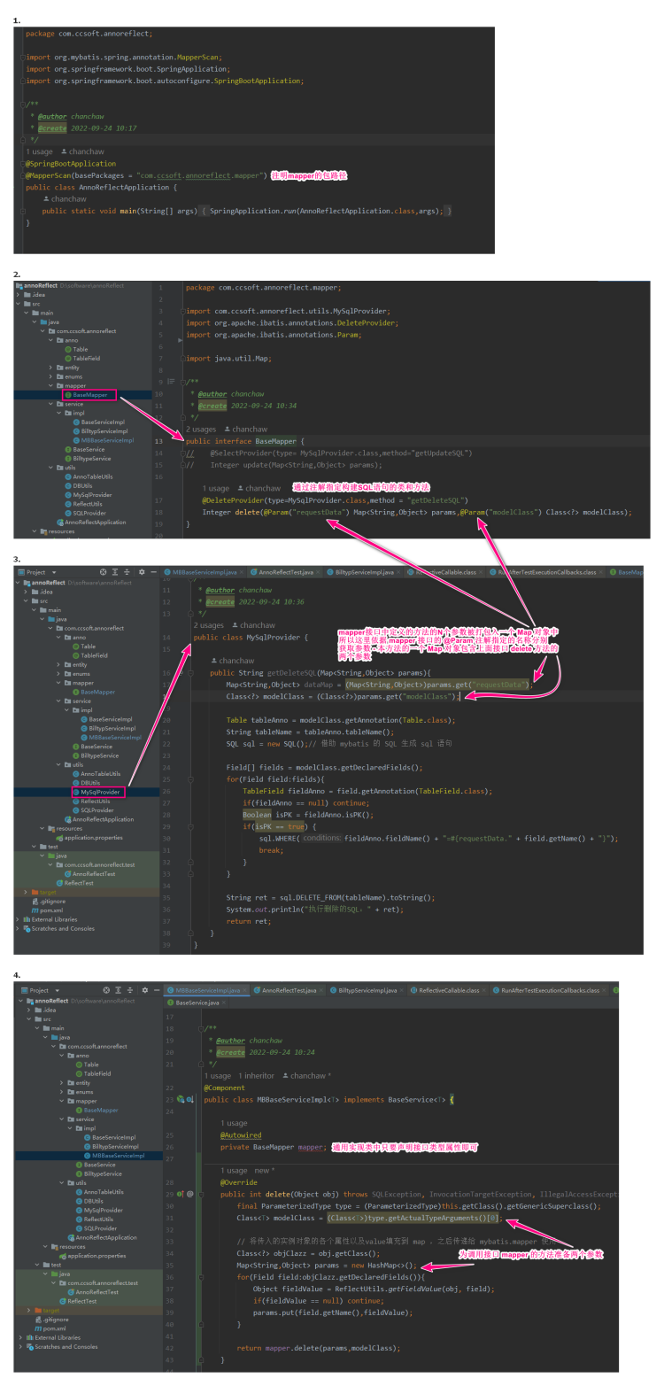Click line number 13 in screenshot 2 gutter
Viewport: 664px width, 1386px height.
(x=158, y=441)
